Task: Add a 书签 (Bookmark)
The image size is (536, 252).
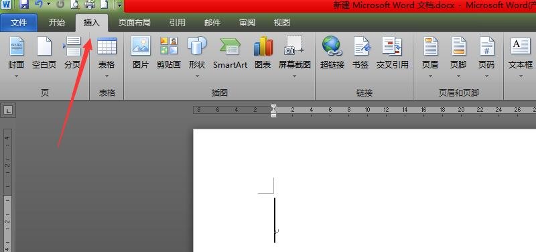Action: (360, 53)
